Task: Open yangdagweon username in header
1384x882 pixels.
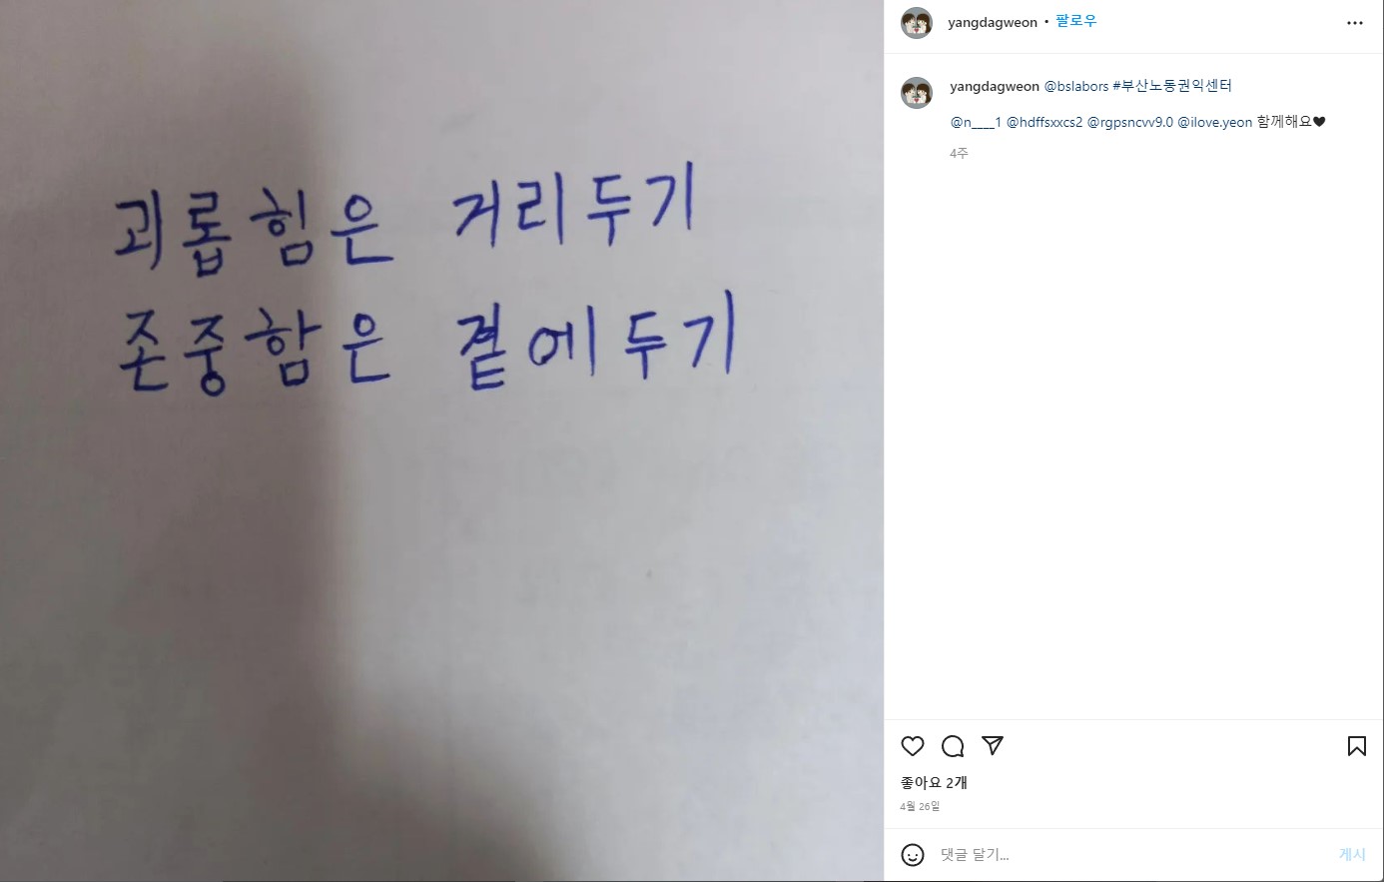Action: 993,23
